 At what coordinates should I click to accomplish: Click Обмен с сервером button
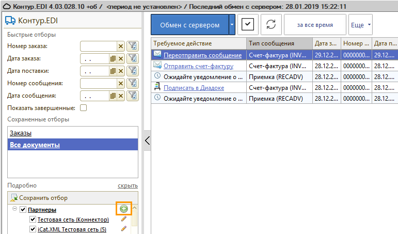coord(190,25)
